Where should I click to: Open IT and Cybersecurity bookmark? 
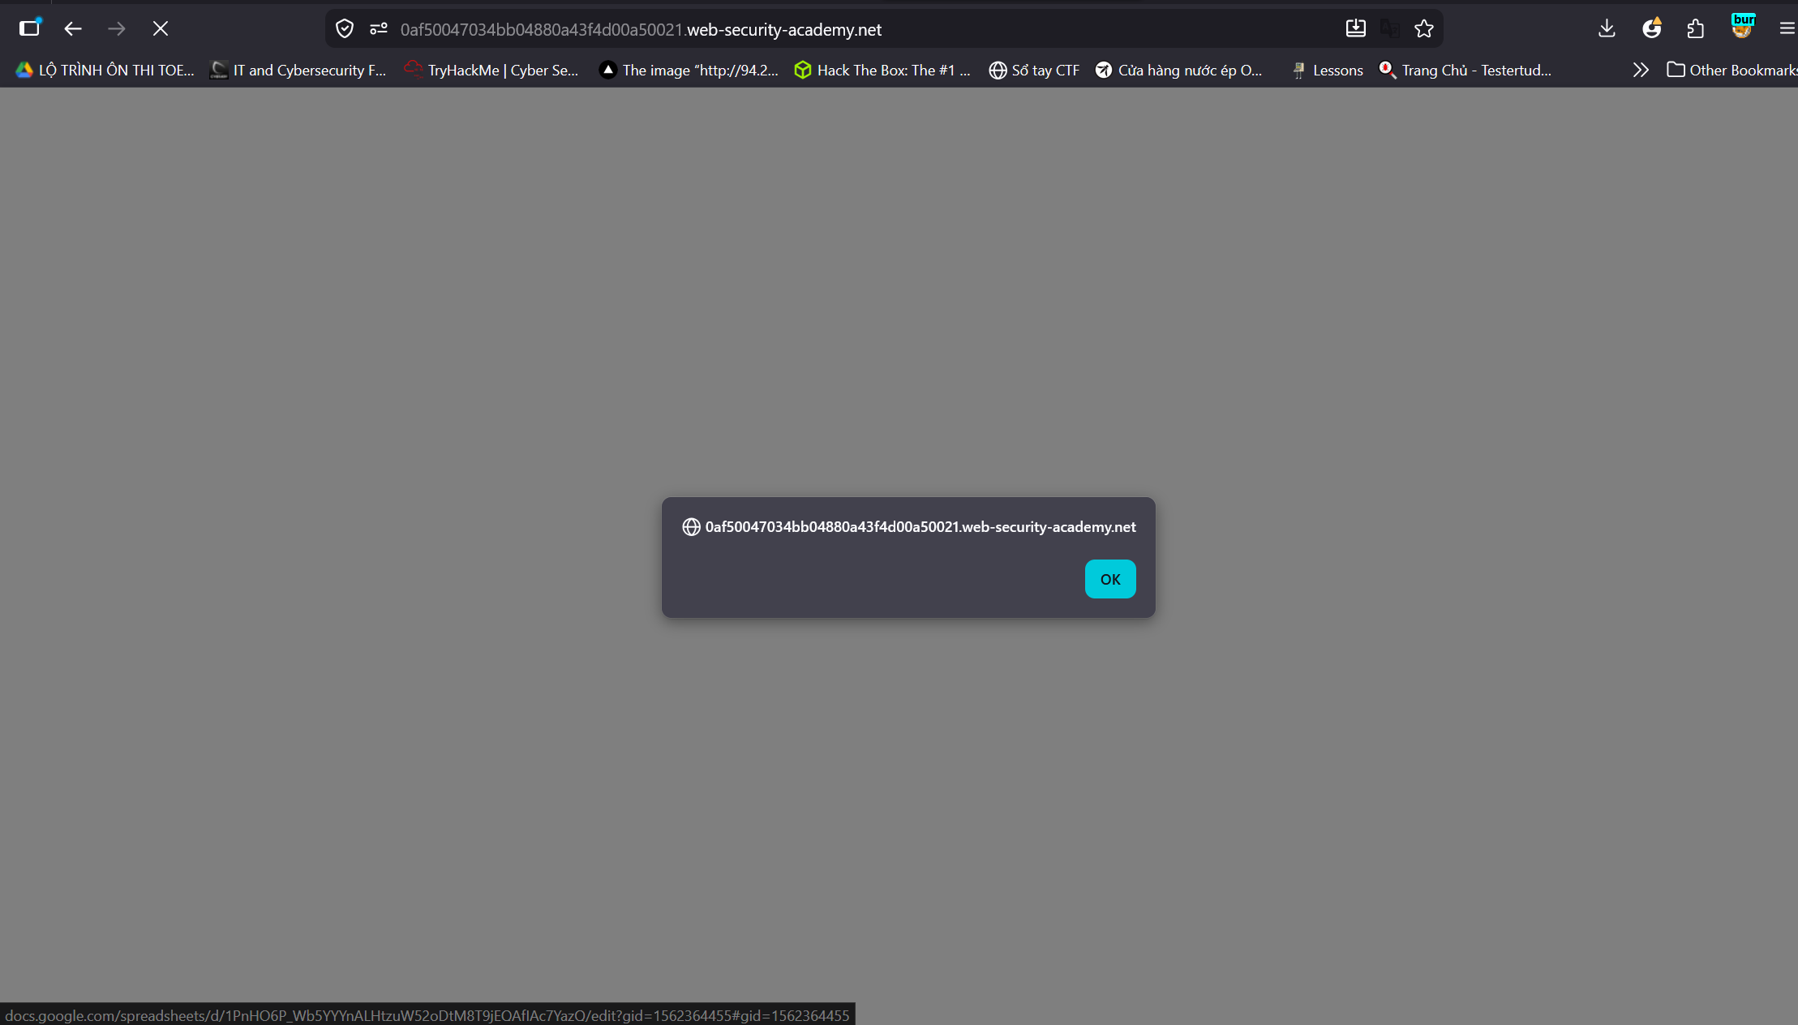(298, 71)
